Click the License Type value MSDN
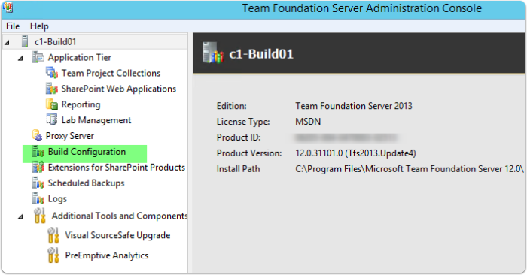The image size is (527, 275). [x=308, y=122]
